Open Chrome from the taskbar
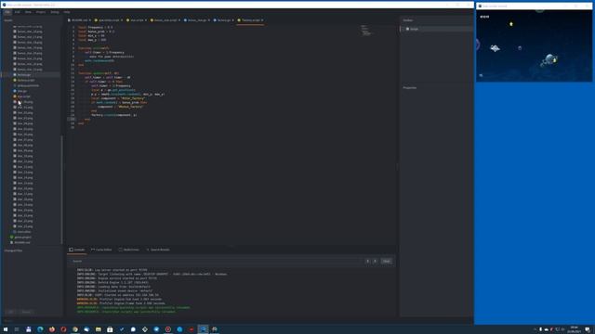This screenshot has height=334, width=595. (75, 329)
